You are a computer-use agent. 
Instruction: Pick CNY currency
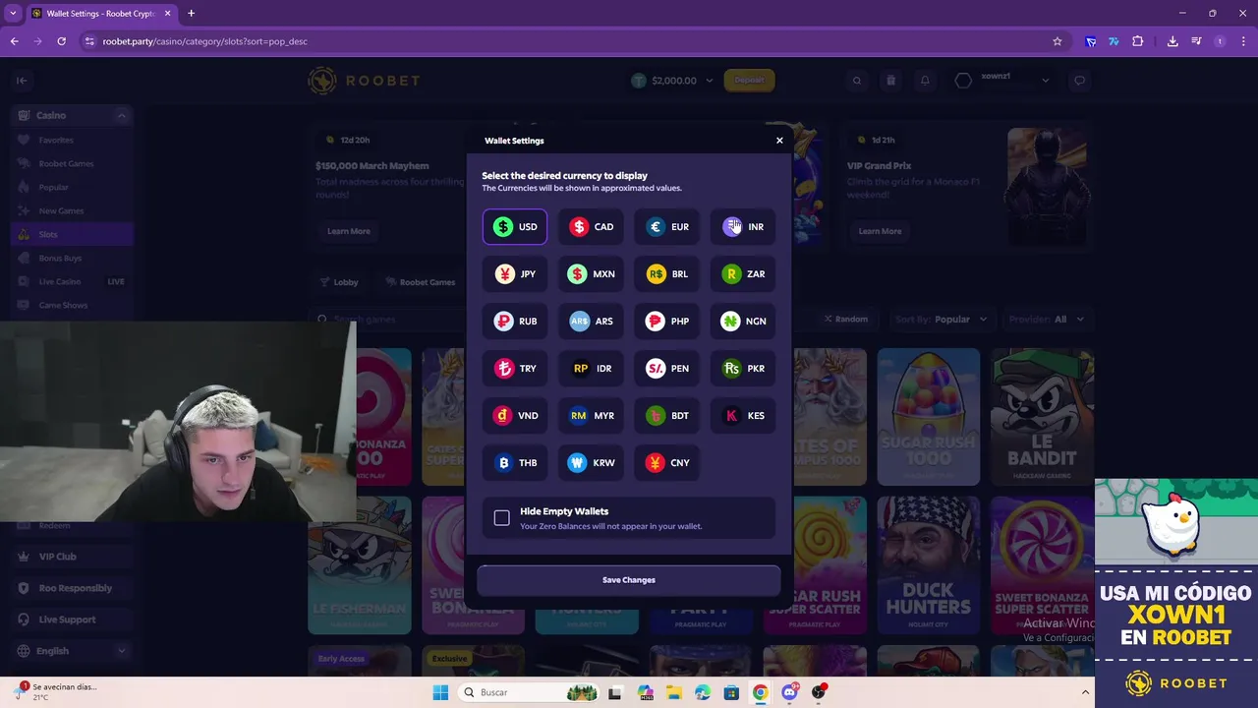pos(666,463)
